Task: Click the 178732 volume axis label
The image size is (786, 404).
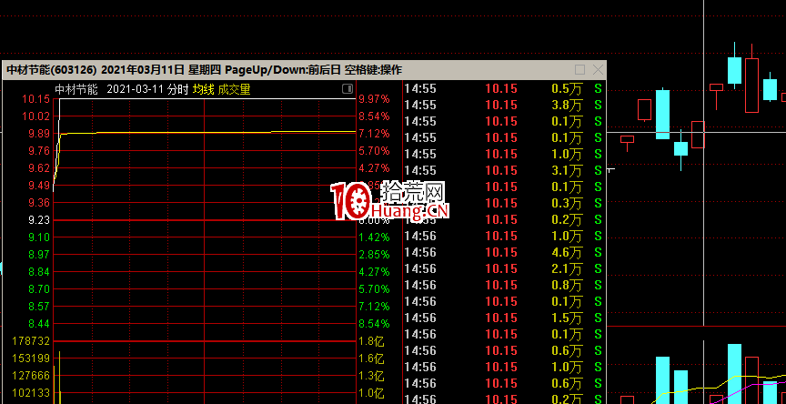Action: (31, 340)
